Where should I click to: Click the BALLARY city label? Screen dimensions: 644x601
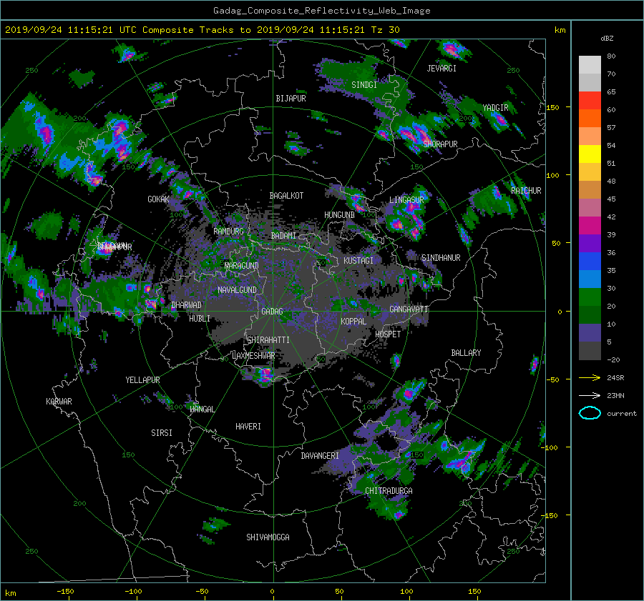coord(466,353)
